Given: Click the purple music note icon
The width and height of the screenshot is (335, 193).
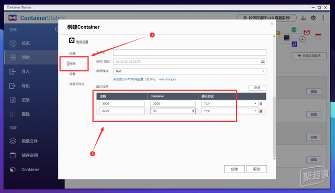Looking at the screenshot, I should click(294, 44).
